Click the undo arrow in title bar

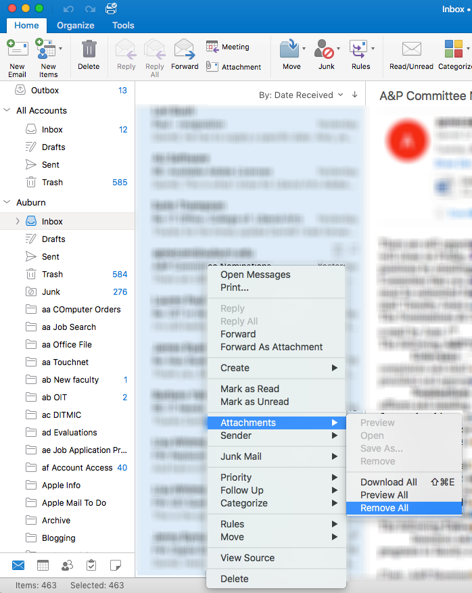click(x=68, y=9)
